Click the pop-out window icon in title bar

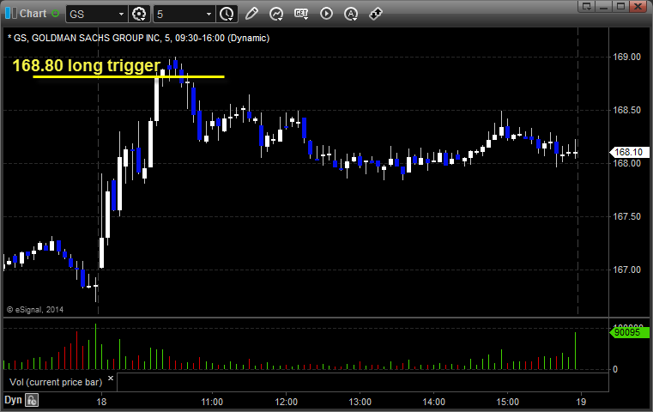click(x=587, y=6)
